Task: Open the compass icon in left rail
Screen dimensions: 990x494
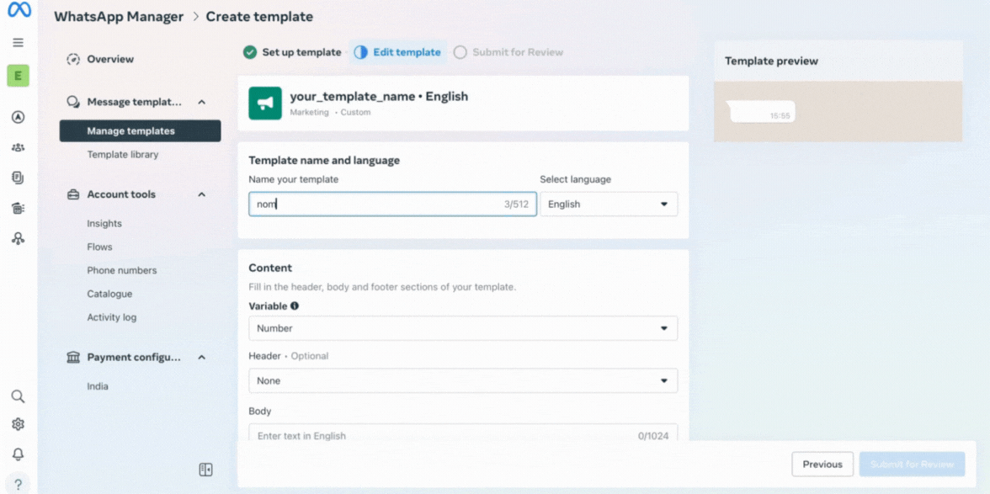Action: tap(19, 117)
